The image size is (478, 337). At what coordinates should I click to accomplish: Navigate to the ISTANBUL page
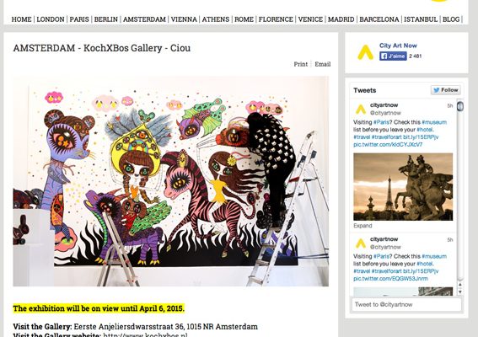tap(421, 19)
